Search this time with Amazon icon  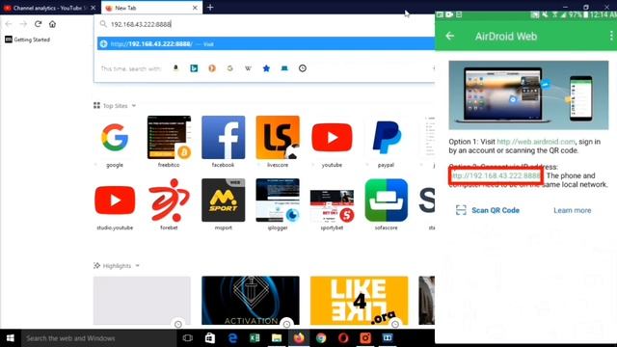click(x=175, y=68)
